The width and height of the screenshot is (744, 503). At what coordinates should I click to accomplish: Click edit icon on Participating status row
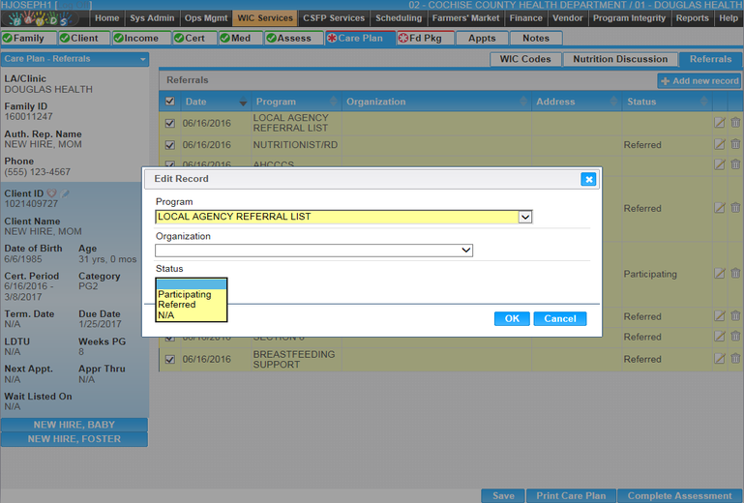[719, 274]
